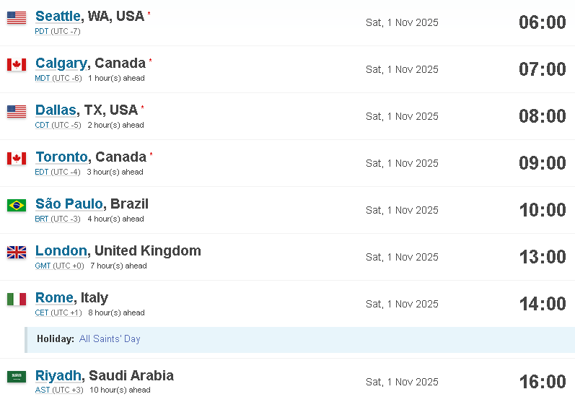Viewport: 575px width, 402px height.
Task: Click the CDT time zone link
Action: click(42, 125)
